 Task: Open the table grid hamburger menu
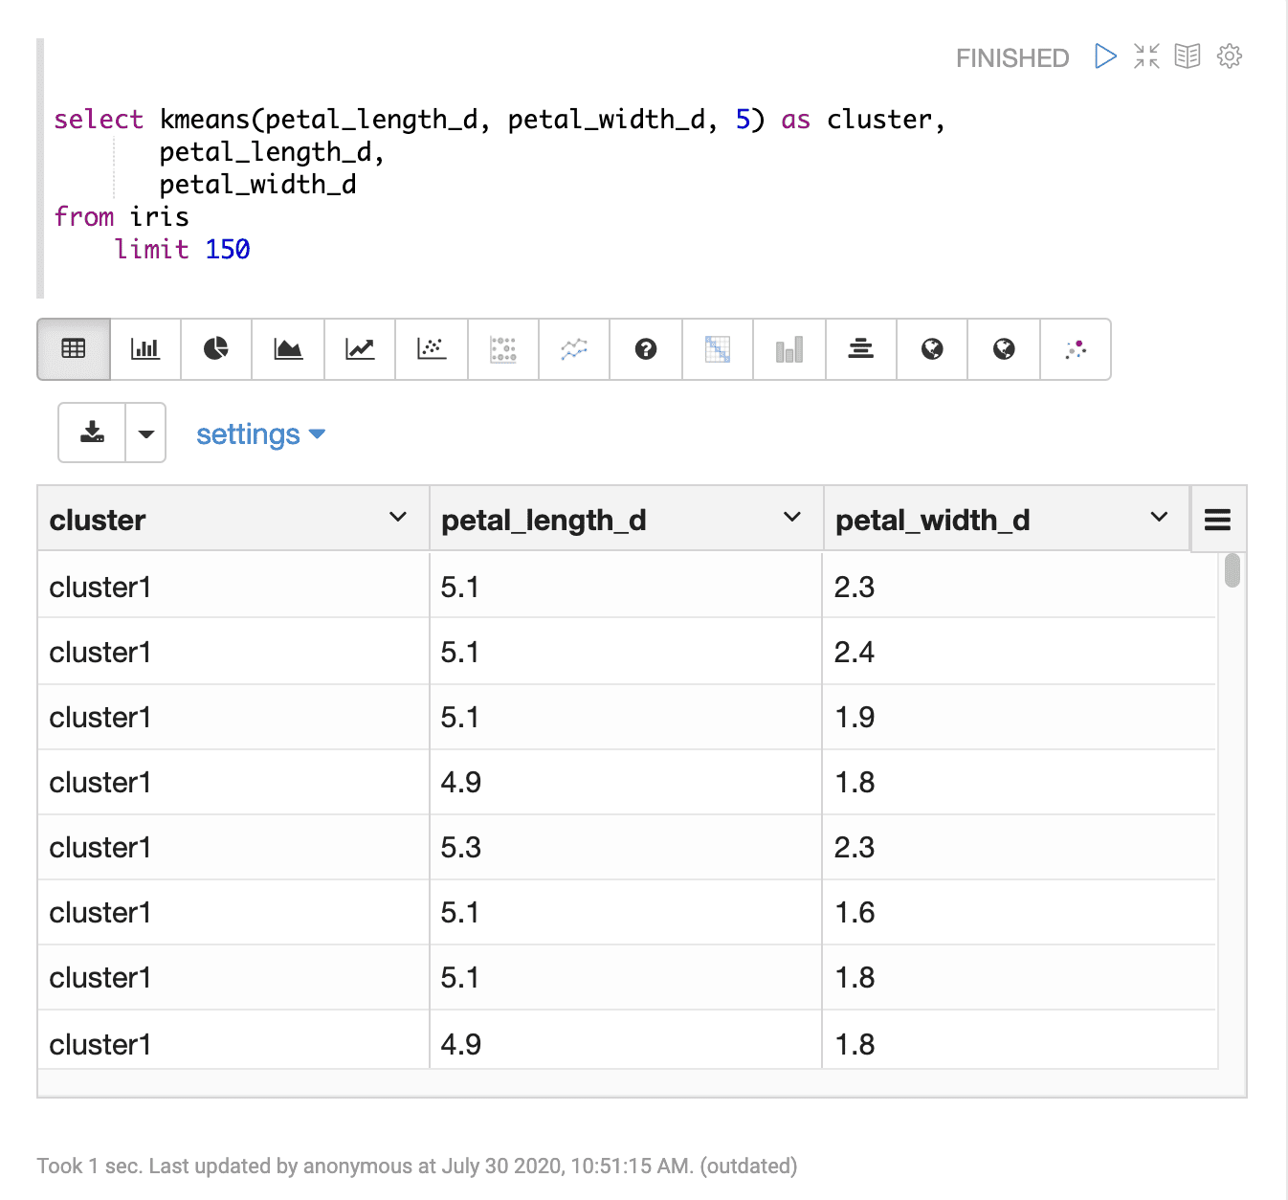1217,520
